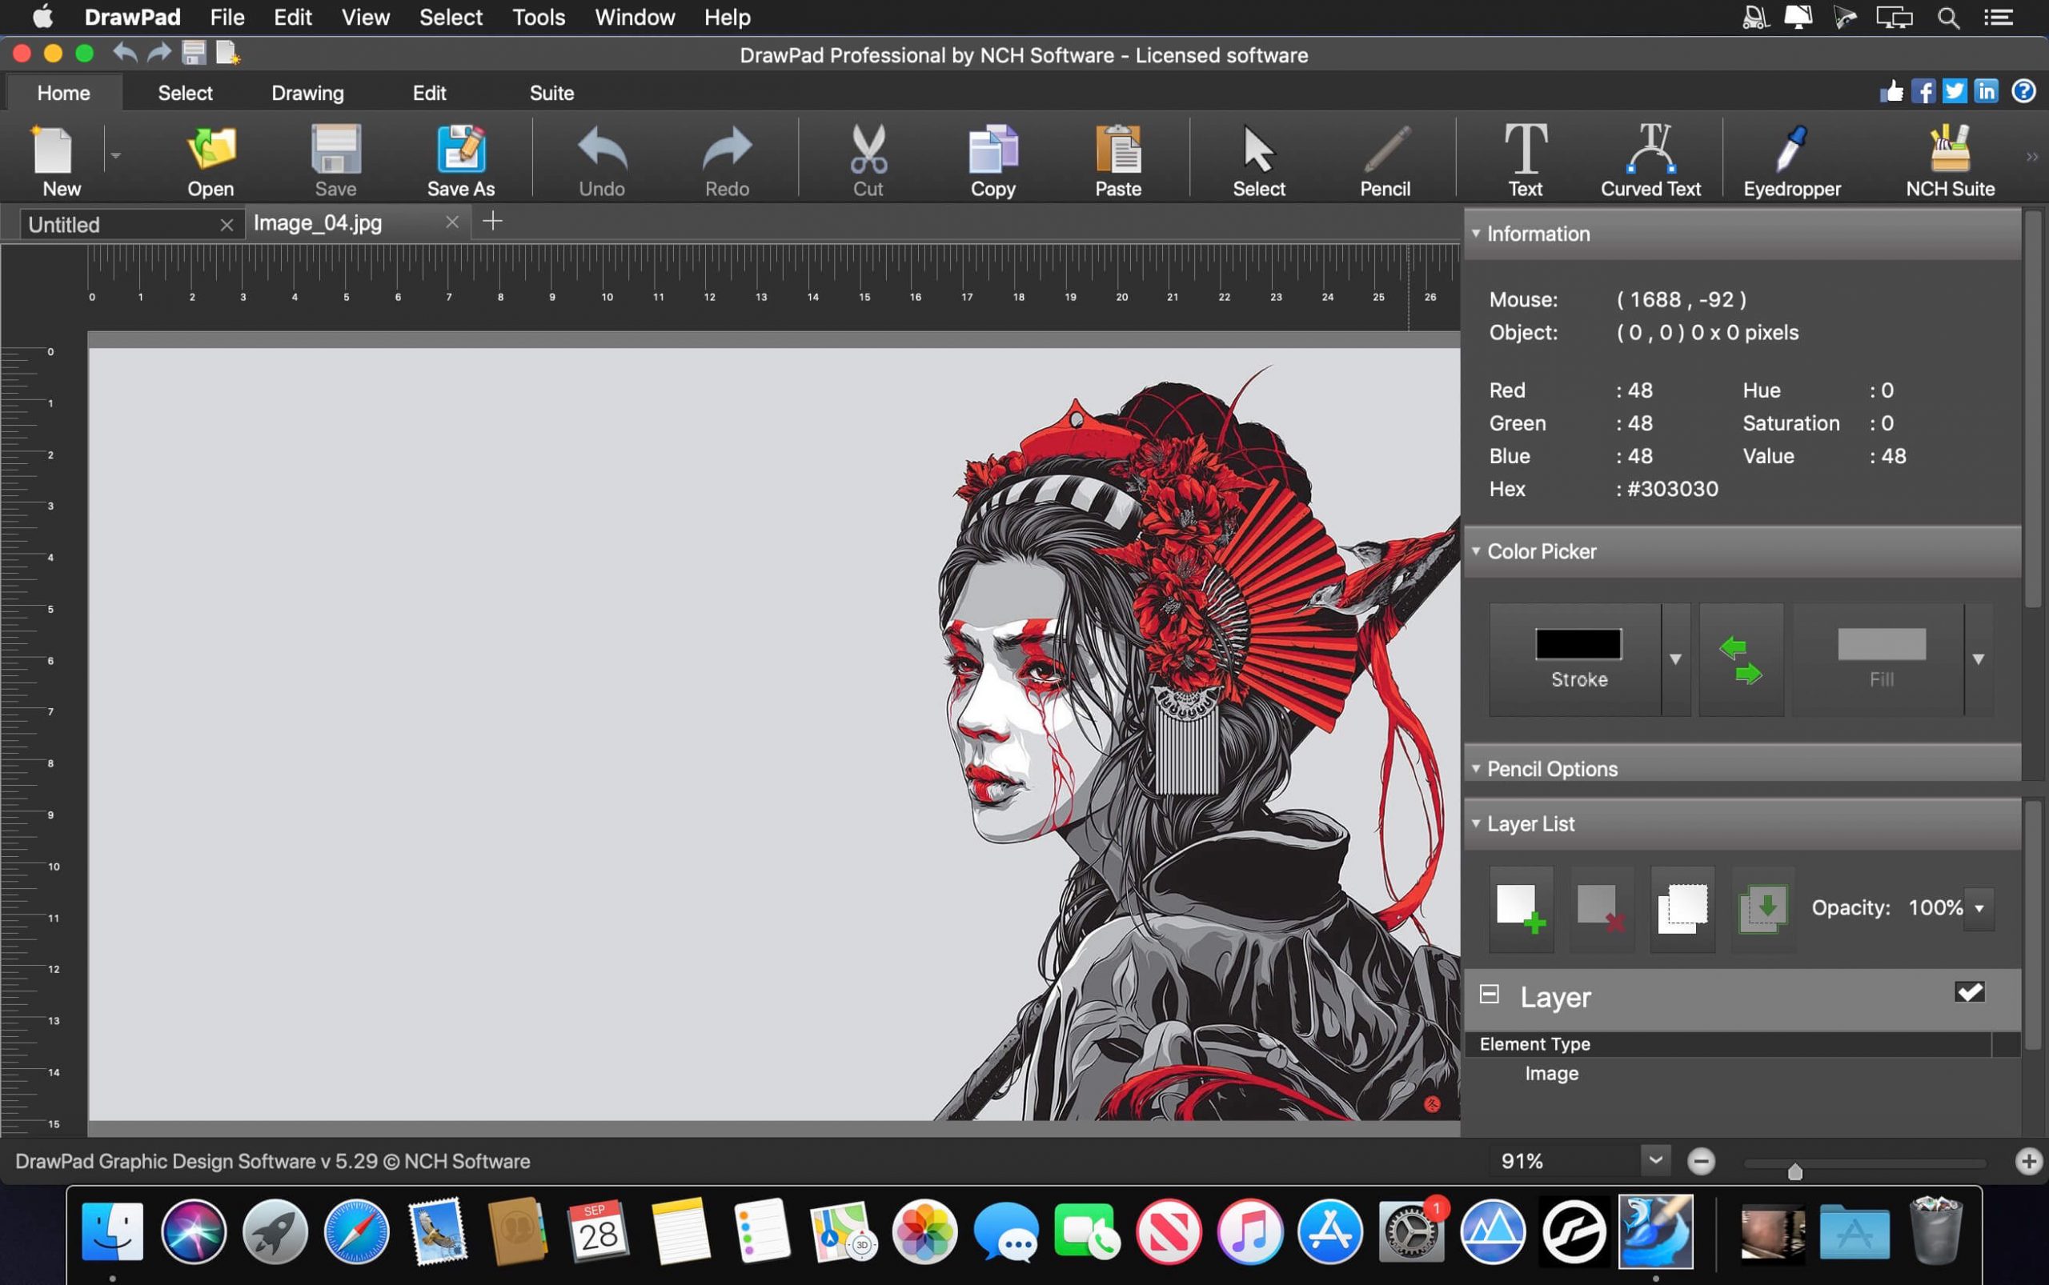This screenshot has width=2049, height=1285.
Task: Click Save As button
Action: coord(460,160)
